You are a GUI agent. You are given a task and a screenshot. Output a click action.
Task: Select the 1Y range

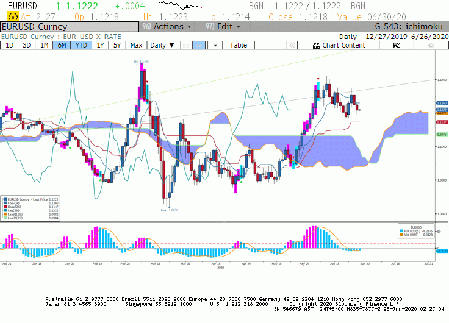click(x=100, y=46)
